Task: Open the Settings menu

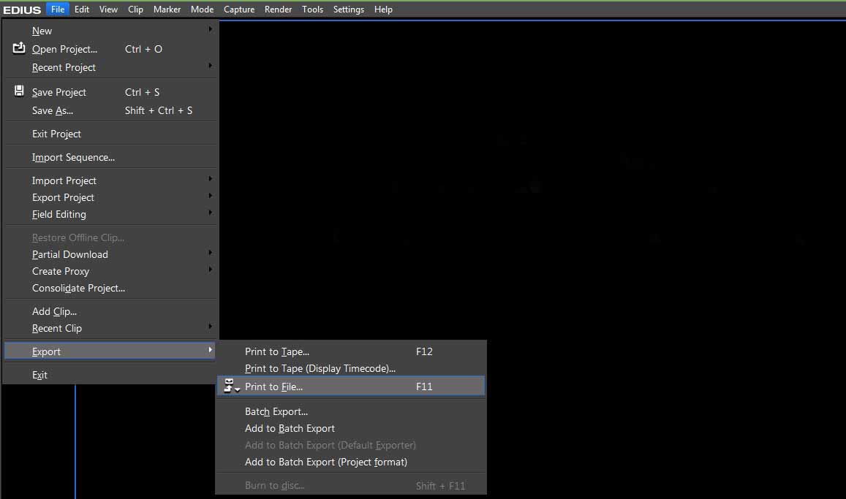Action: 348,9
